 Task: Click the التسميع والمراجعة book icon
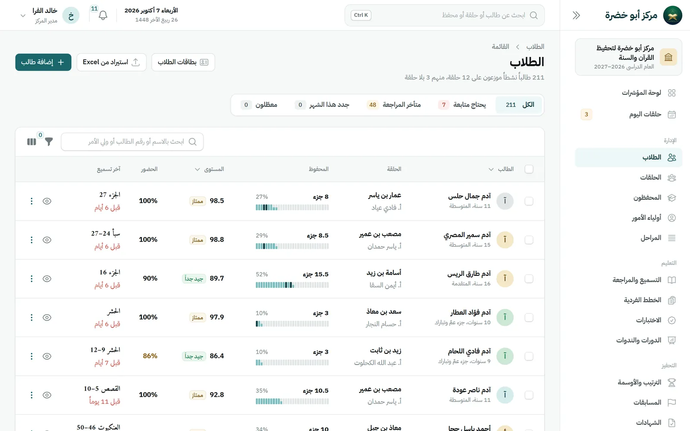coord(671,280)
